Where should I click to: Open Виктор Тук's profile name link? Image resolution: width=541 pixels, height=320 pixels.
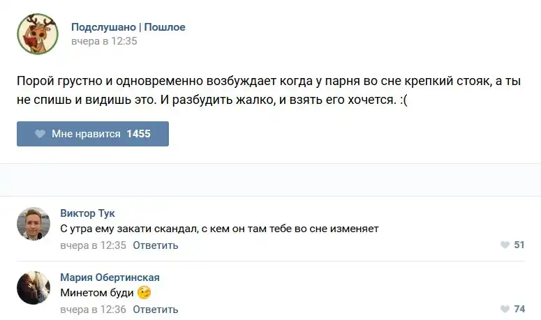tap(87, 213)
